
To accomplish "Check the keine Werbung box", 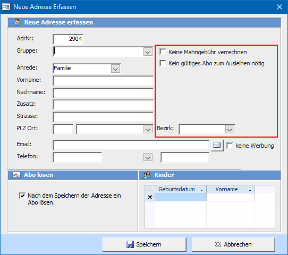I will (230, 146).
